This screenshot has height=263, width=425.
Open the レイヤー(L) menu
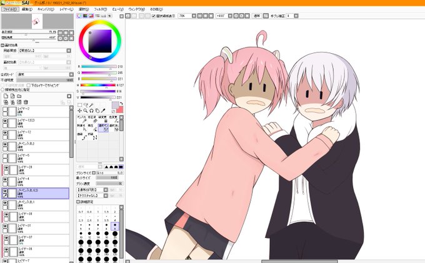66,9
